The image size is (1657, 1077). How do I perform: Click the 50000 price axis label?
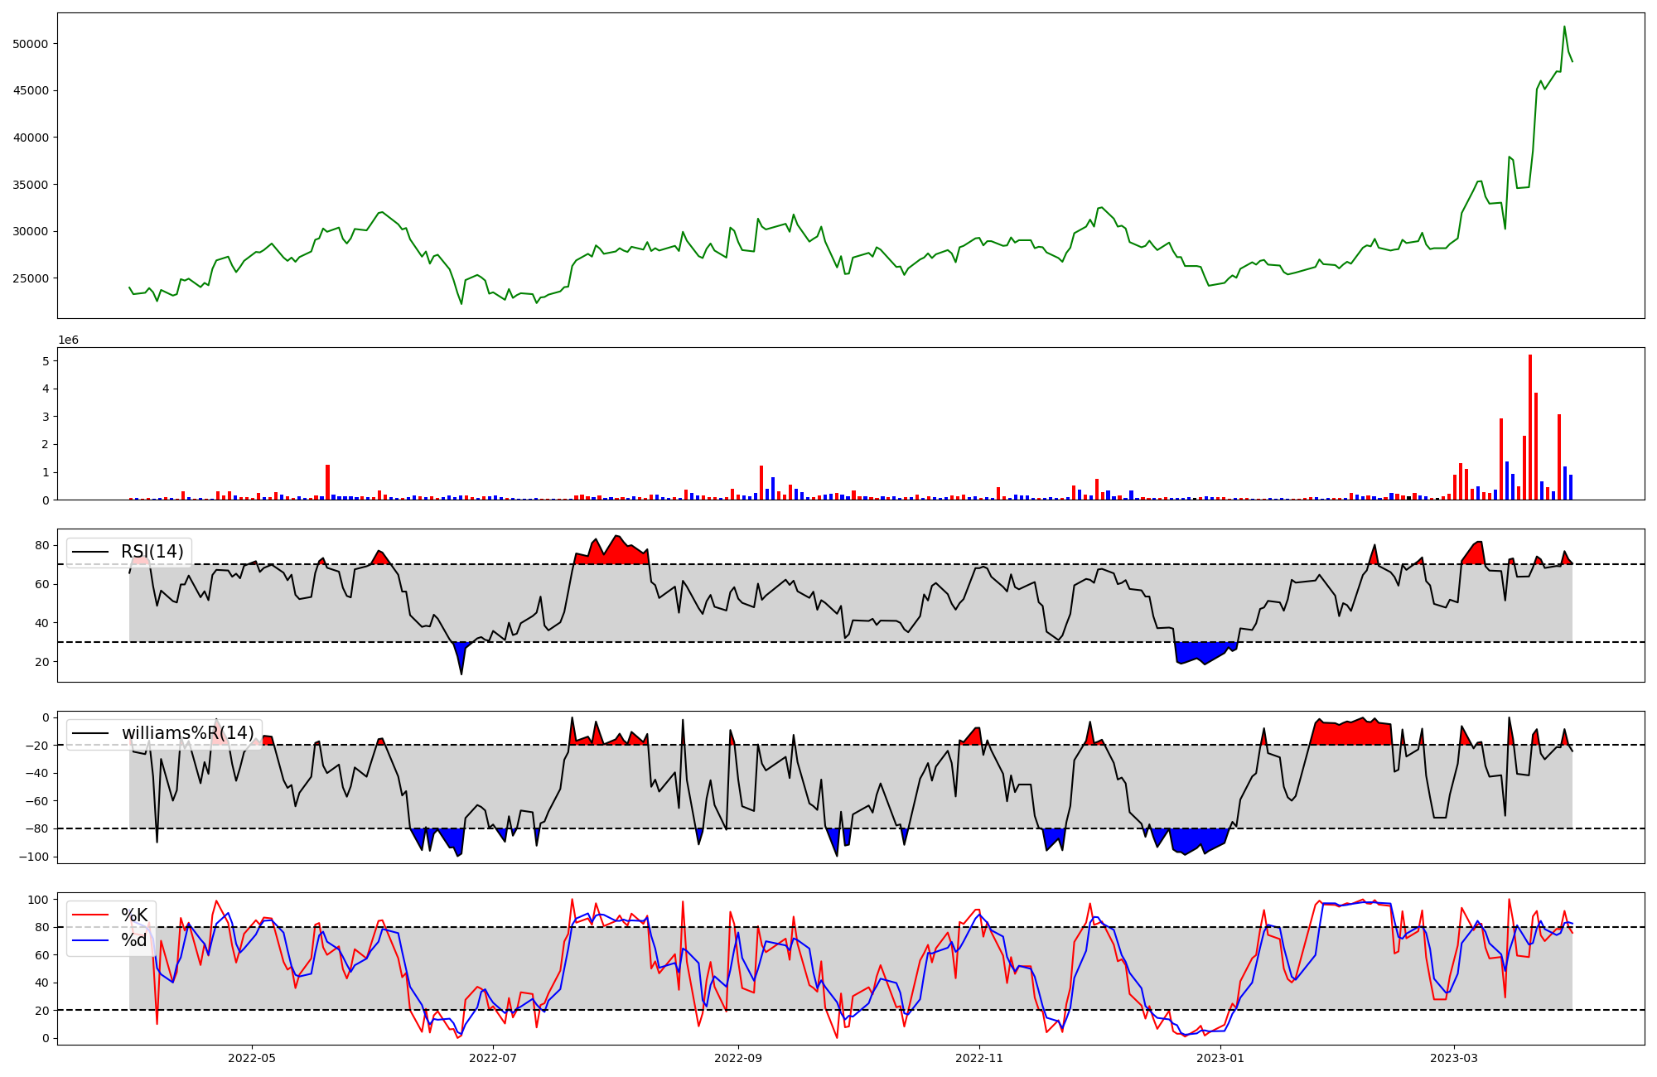click(31, 44)
